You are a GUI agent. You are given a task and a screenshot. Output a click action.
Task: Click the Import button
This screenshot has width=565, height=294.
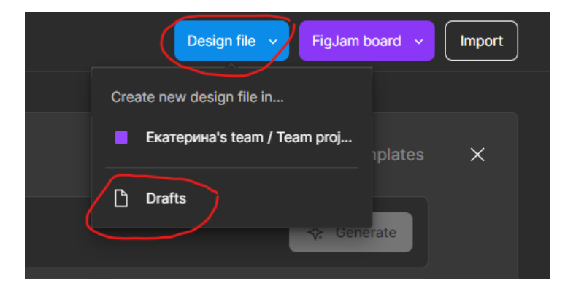[x=481, y=41]
